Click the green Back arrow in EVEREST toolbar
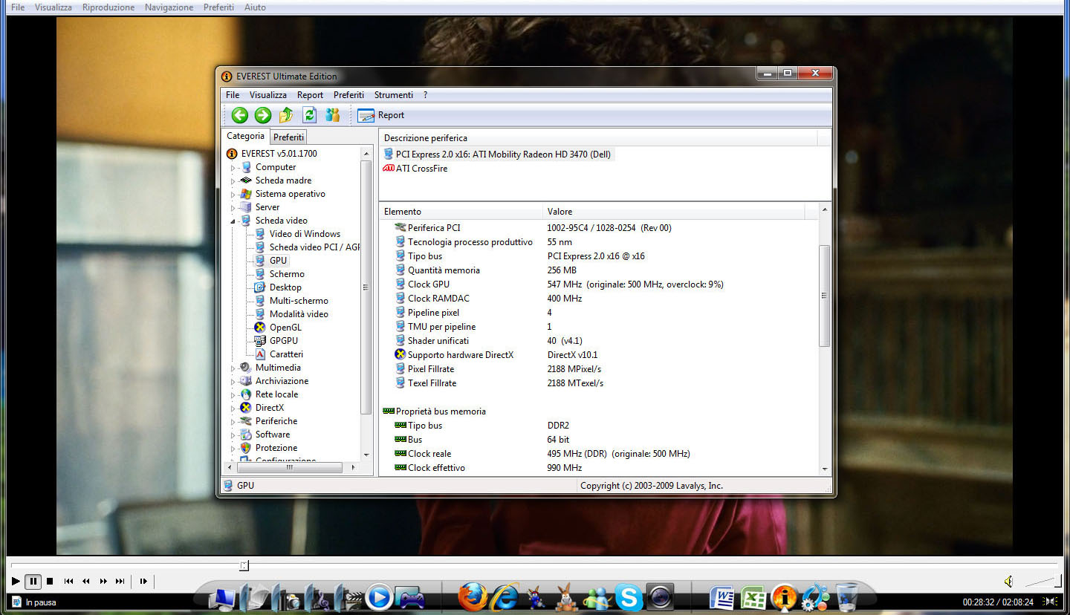This screenshot has height=615, width=1070. click(x=239, y=115)
